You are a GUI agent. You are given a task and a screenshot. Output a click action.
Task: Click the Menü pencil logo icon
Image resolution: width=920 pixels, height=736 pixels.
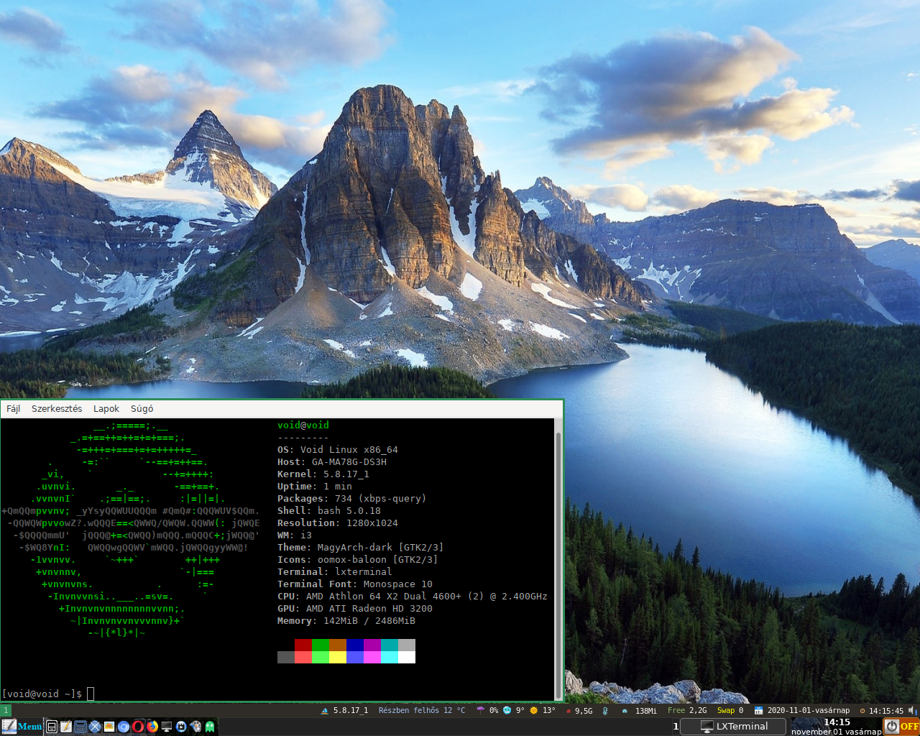point(9,727)
